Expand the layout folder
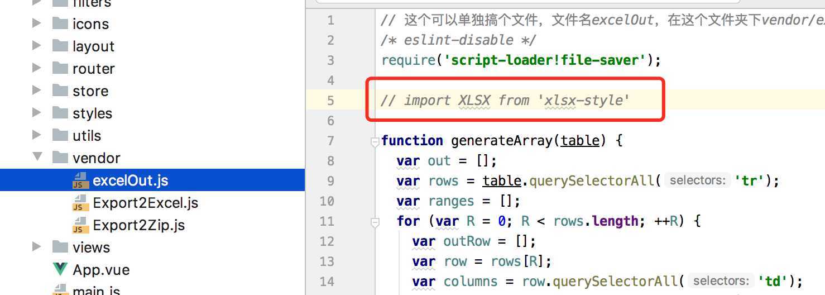 pyautogui.click(x=37, y=46)
